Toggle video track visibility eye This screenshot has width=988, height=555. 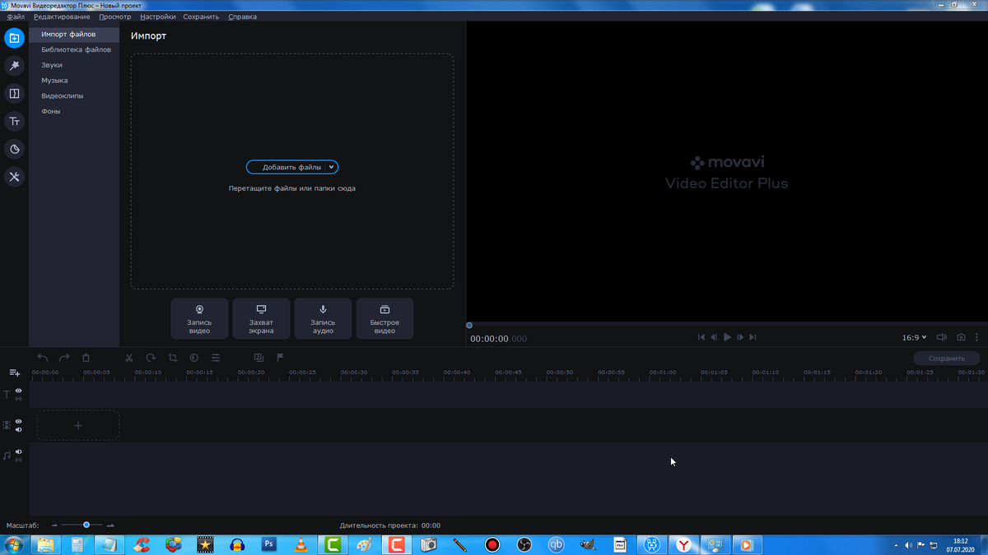point(18,421)
